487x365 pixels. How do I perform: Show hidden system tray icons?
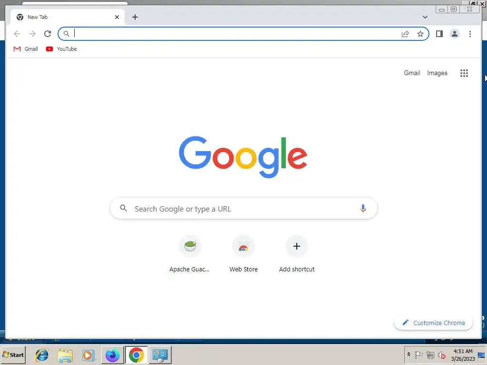[409, 355]
